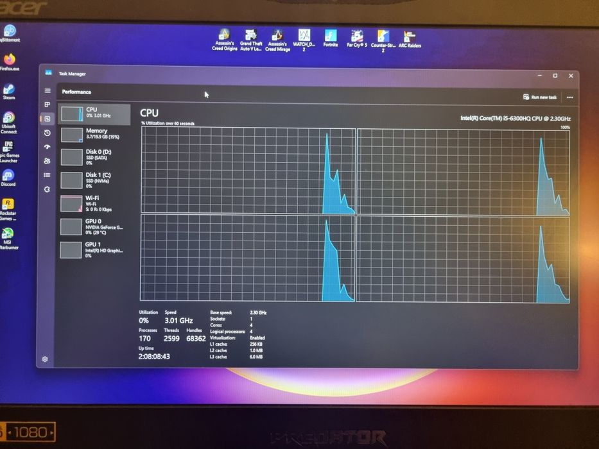This screenshot has height=449, width=599.
Task: Open the Details page icon
Action: pos(48,175)
